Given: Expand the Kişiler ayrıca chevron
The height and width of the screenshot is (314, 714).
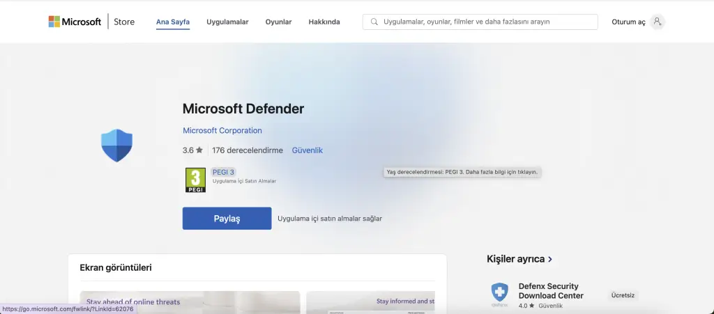Looking at the screenshot, I should tap(550, 259).
